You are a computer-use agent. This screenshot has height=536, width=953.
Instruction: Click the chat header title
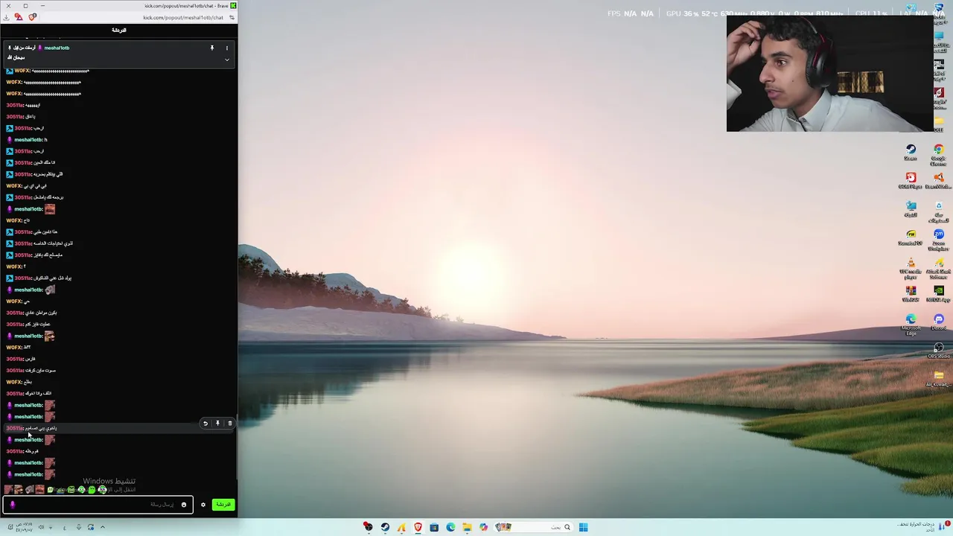click(x=119, y=30)
